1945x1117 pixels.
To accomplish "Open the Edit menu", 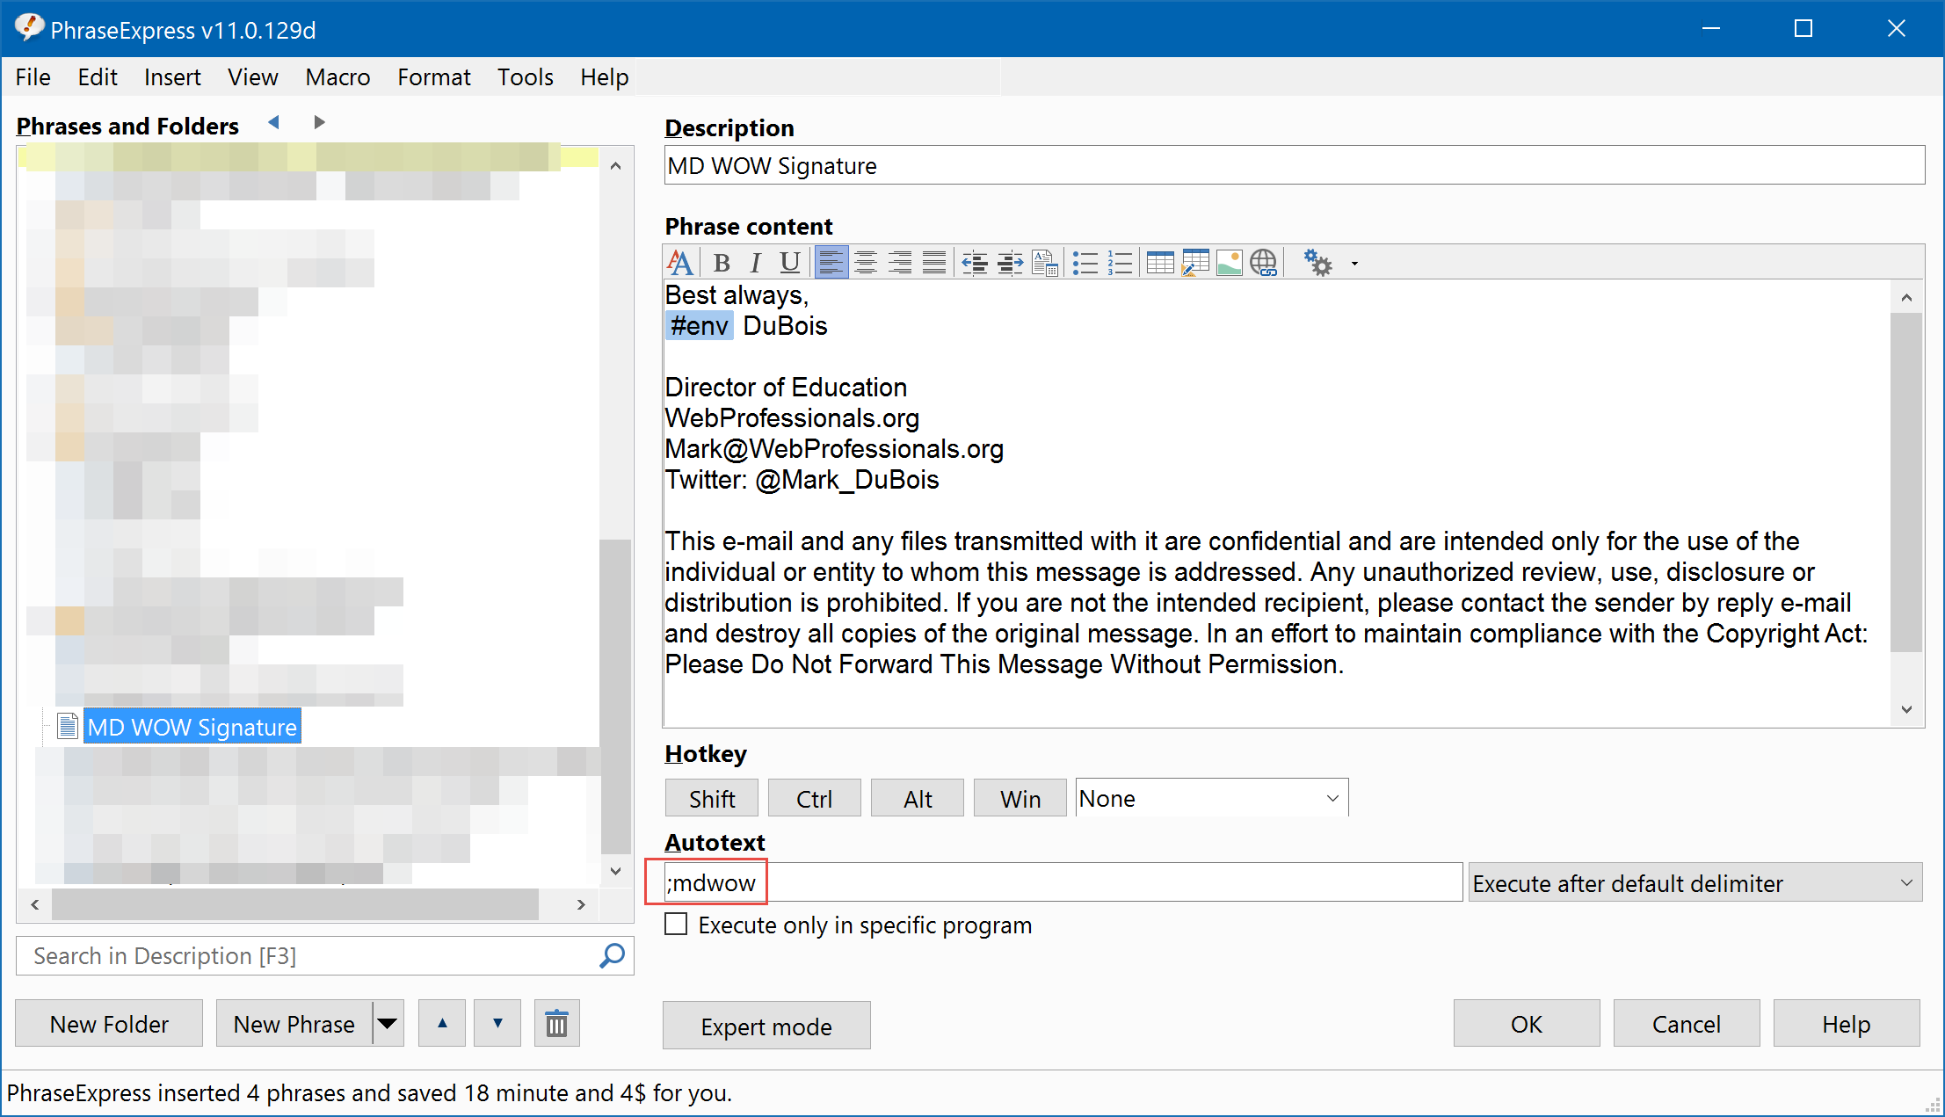I will 98,77.
